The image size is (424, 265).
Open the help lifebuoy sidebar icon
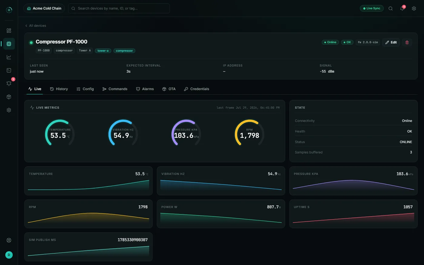(x=9, y=240)
